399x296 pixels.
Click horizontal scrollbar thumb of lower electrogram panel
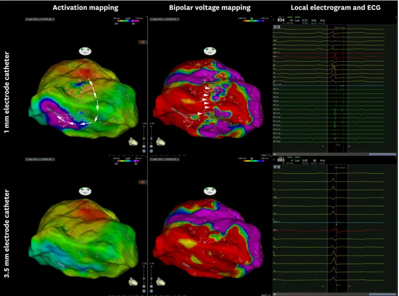pos(382,294)
